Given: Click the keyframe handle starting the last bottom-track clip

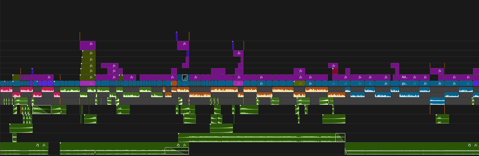Looking at the screenshot, I should [x=346, y=152].
